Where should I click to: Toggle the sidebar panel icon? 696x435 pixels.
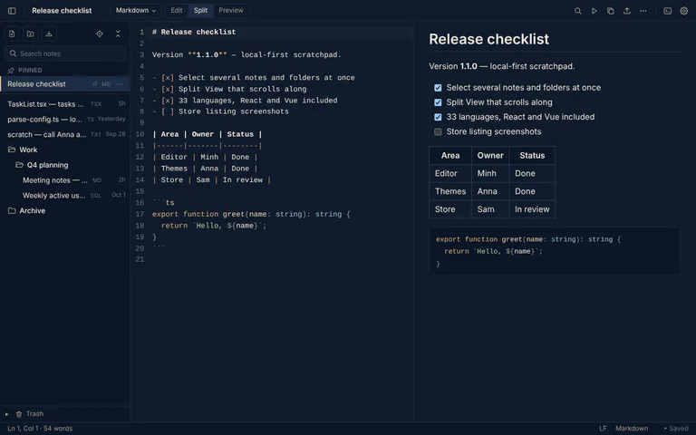coord(12,11)
